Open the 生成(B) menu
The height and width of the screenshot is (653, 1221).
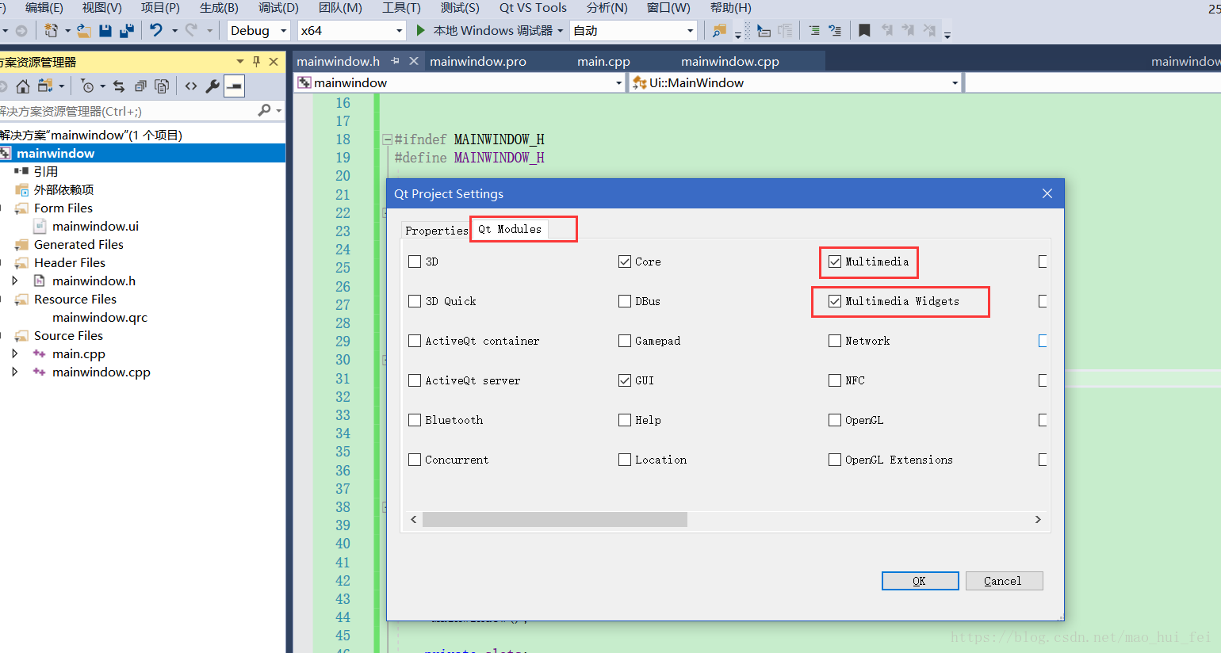click(x=219, y=8)
